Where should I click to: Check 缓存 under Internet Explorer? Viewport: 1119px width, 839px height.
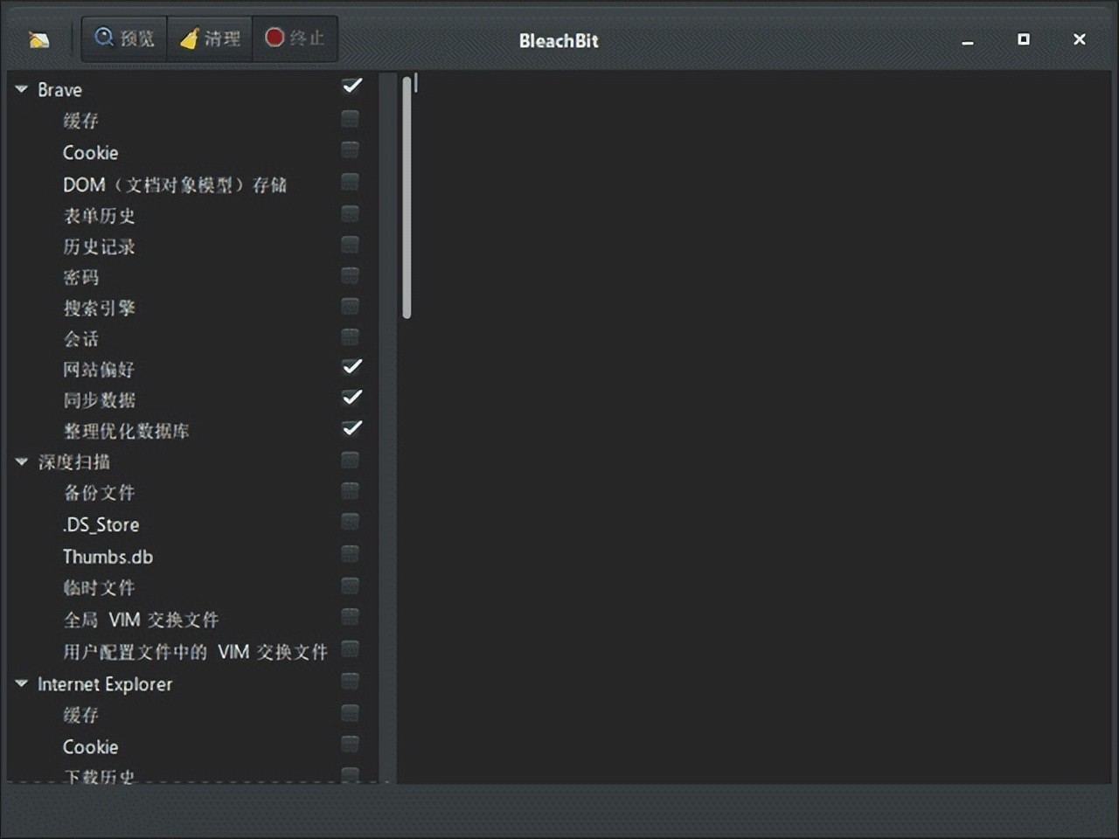click(x=350, y=713)
